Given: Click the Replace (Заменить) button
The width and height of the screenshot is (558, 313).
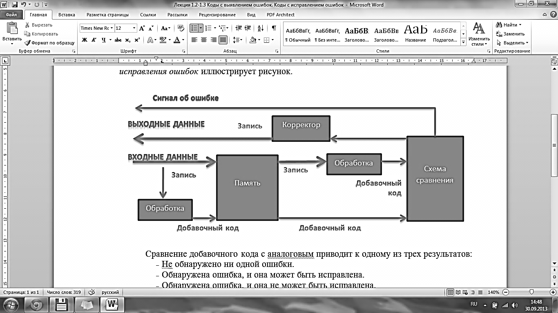Looking at the screenshot, I should click(510, 34).
